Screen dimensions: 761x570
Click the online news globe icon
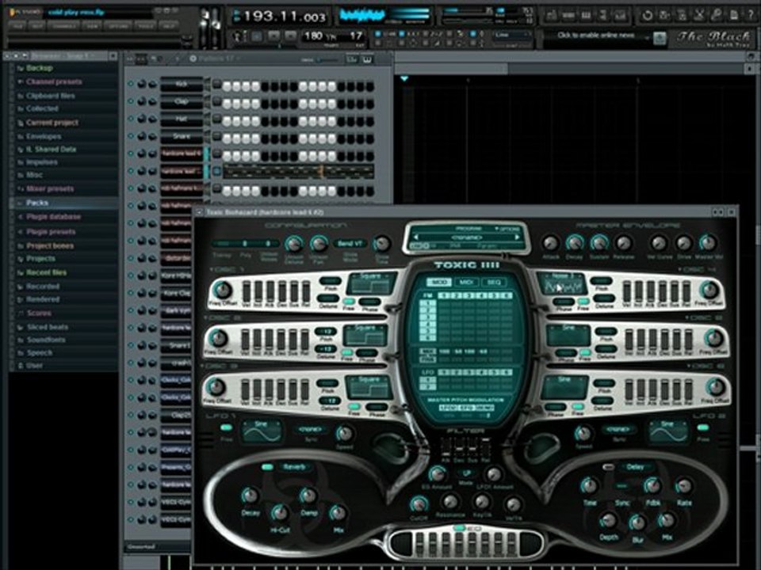click(x=660, y=37)
